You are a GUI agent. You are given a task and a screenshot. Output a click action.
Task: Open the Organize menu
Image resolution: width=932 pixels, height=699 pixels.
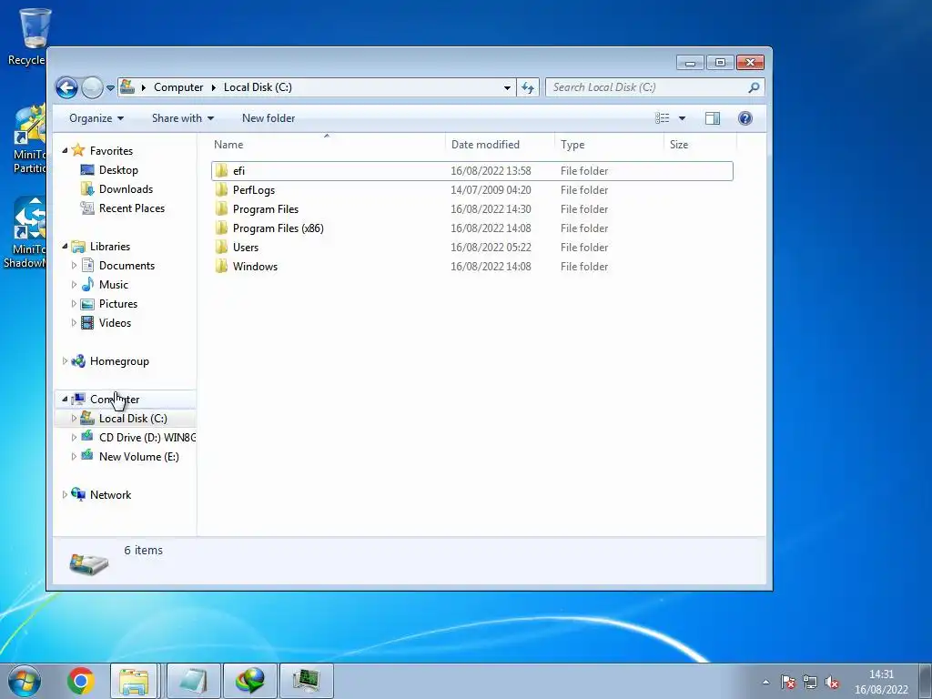pyautogui.click(x=96, y=118)
